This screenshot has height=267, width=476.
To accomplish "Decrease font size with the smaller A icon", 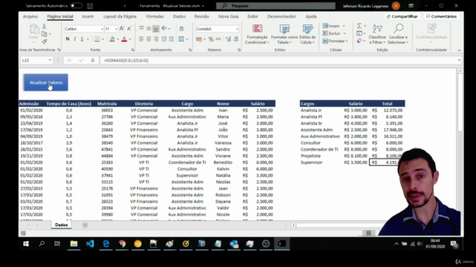I will [x=129, y=29].
